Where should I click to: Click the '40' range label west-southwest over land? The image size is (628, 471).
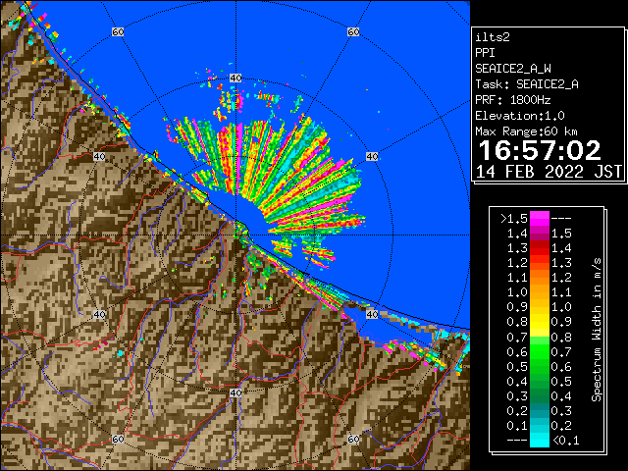coord(99,314)
